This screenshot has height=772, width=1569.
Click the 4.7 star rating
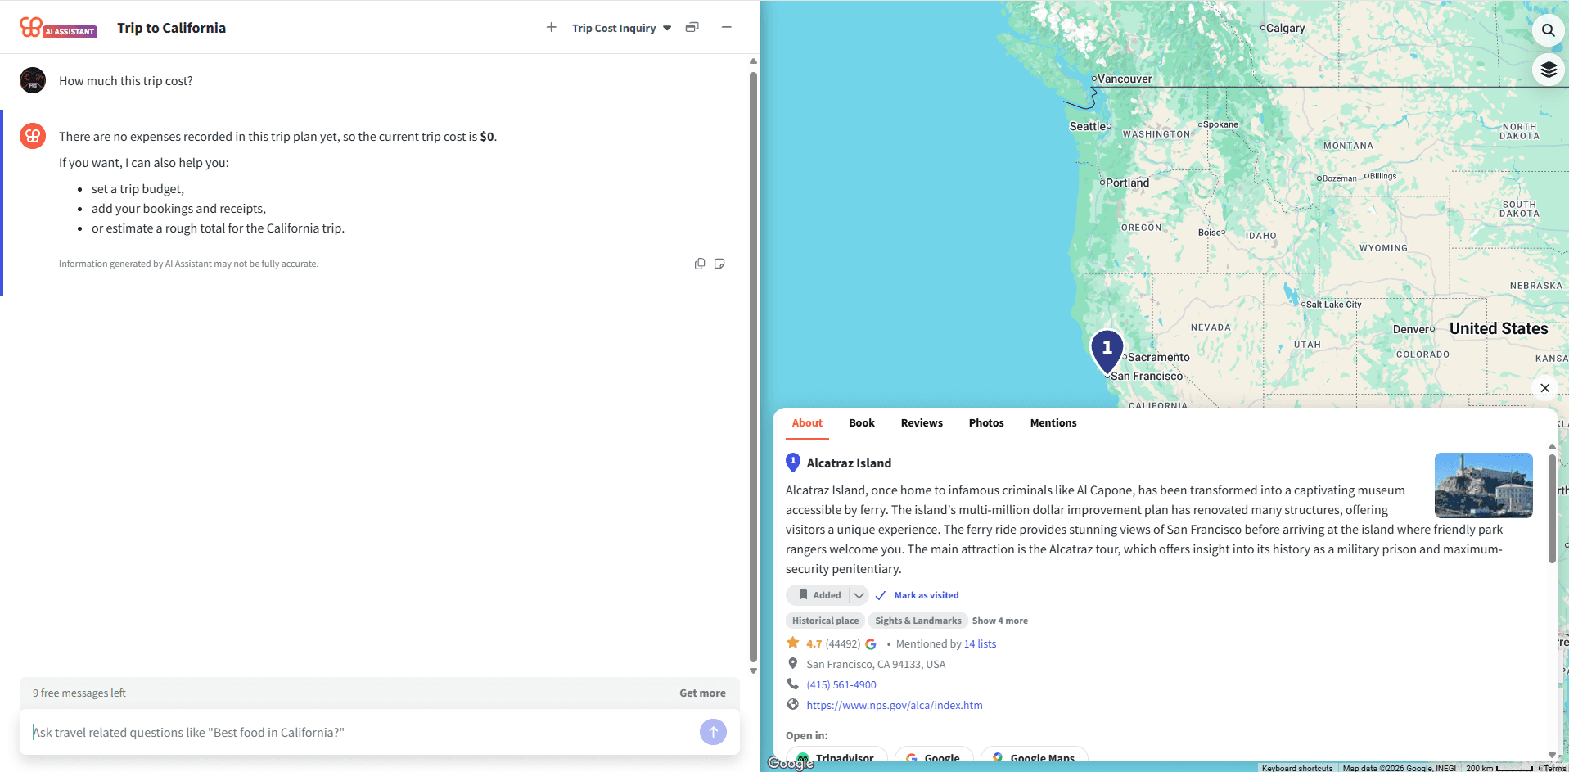click(x=813, y=643)
